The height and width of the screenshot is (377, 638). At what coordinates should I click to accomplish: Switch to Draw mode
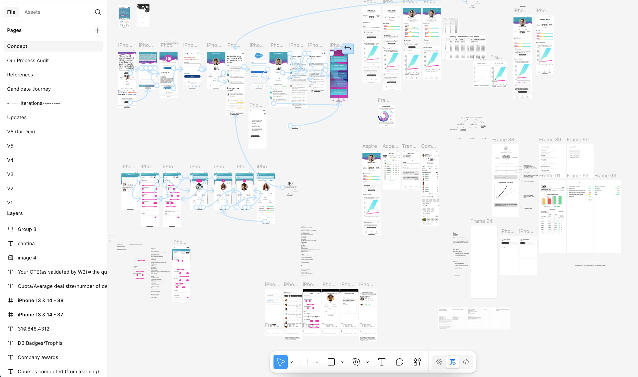pyautogui.click(x=439, y=362)
